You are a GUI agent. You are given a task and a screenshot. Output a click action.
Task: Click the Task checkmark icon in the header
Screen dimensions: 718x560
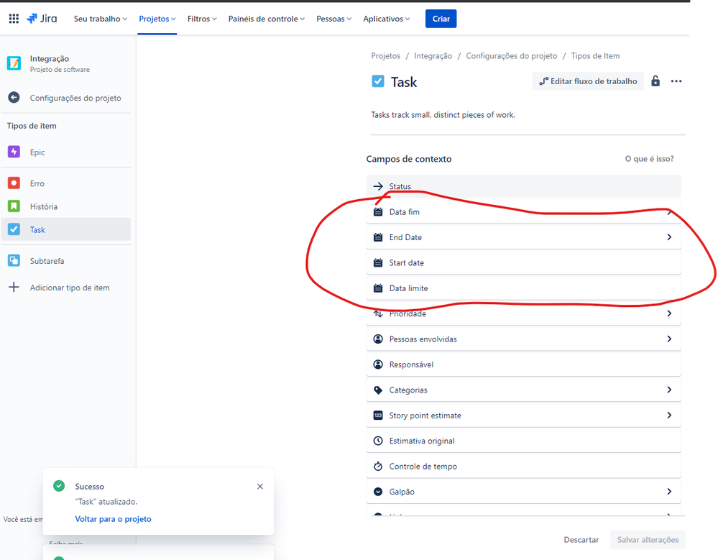pos(377,81)
